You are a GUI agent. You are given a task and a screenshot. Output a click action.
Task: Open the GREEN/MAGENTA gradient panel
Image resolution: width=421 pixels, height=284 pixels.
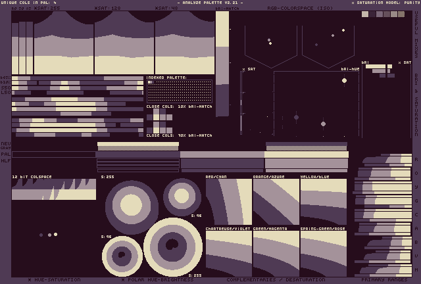(x=276, y=254)
